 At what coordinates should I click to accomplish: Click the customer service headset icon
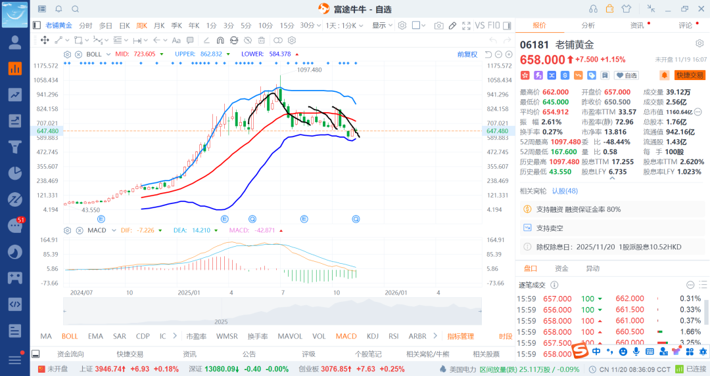coord(593,9)
